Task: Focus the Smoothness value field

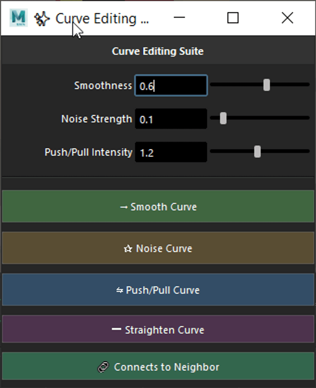Action: point(171,86)
